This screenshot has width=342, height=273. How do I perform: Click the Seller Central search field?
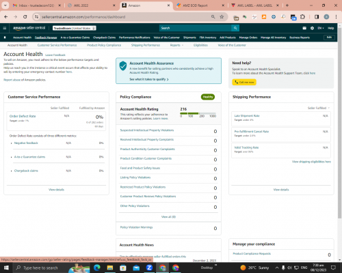point(195,28)
